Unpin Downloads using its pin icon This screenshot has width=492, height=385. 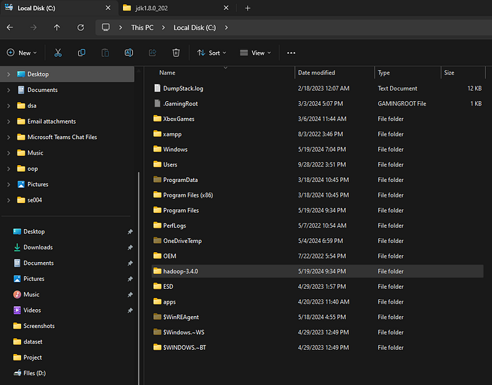[130, 247]
